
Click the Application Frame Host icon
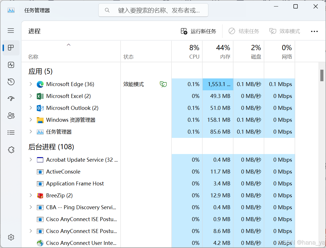(40, 184)
